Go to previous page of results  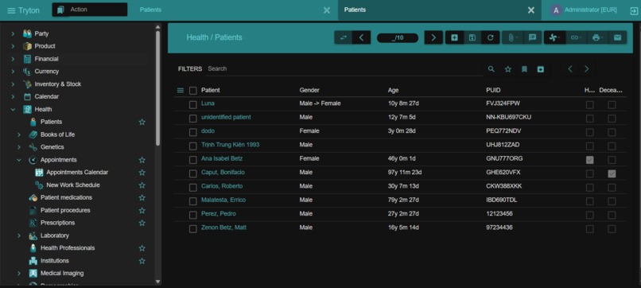(570, 69)
